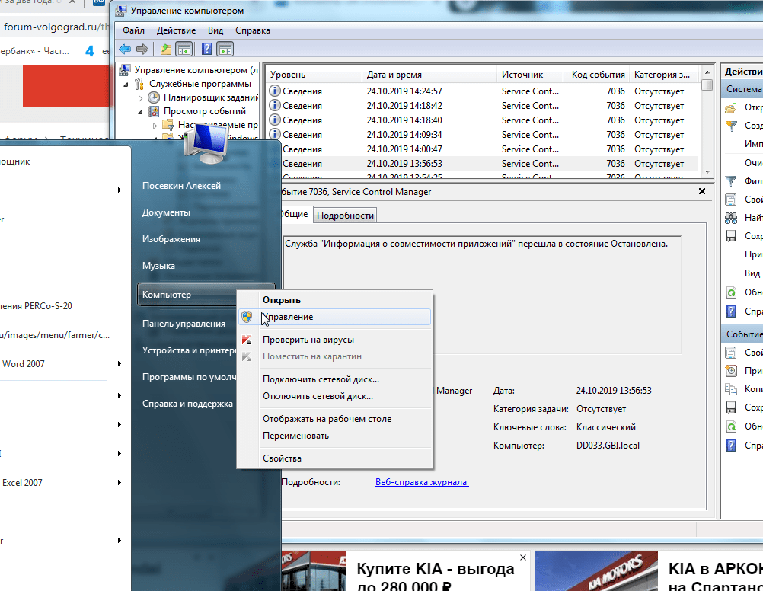This screenshot has height=591, width=763.
Task: Toggle the Action pane show/hide toolbar icon
Action: point(225,50)
